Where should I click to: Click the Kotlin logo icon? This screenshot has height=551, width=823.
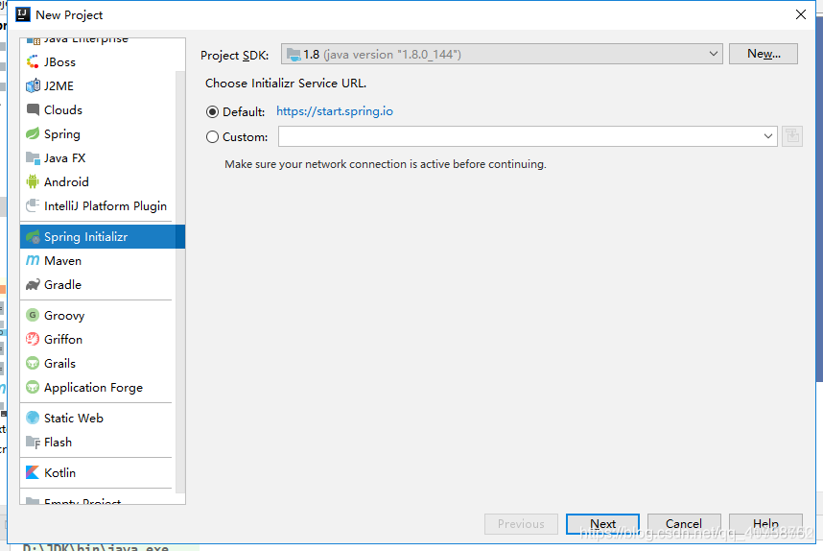click(33, 472)
